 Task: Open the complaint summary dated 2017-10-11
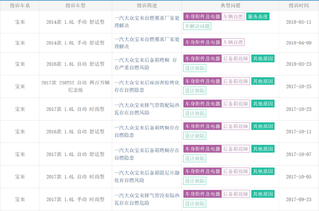(147, 131)
